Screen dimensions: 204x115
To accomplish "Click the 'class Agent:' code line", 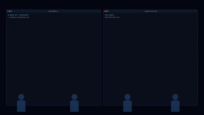I will tap(109, 15).
